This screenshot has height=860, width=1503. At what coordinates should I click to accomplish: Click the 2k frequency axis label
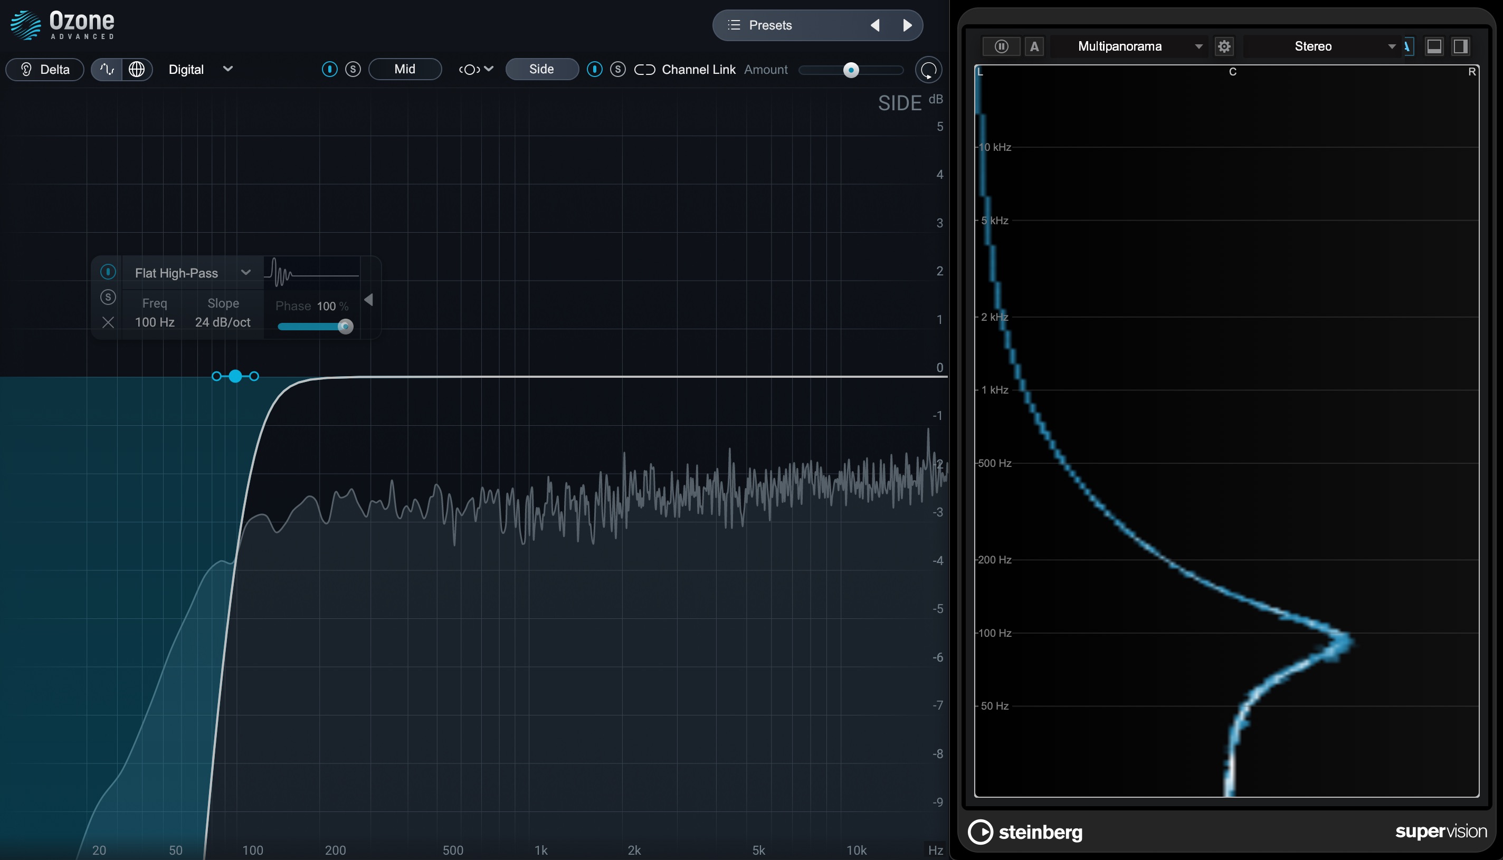[x=634, y=850]
